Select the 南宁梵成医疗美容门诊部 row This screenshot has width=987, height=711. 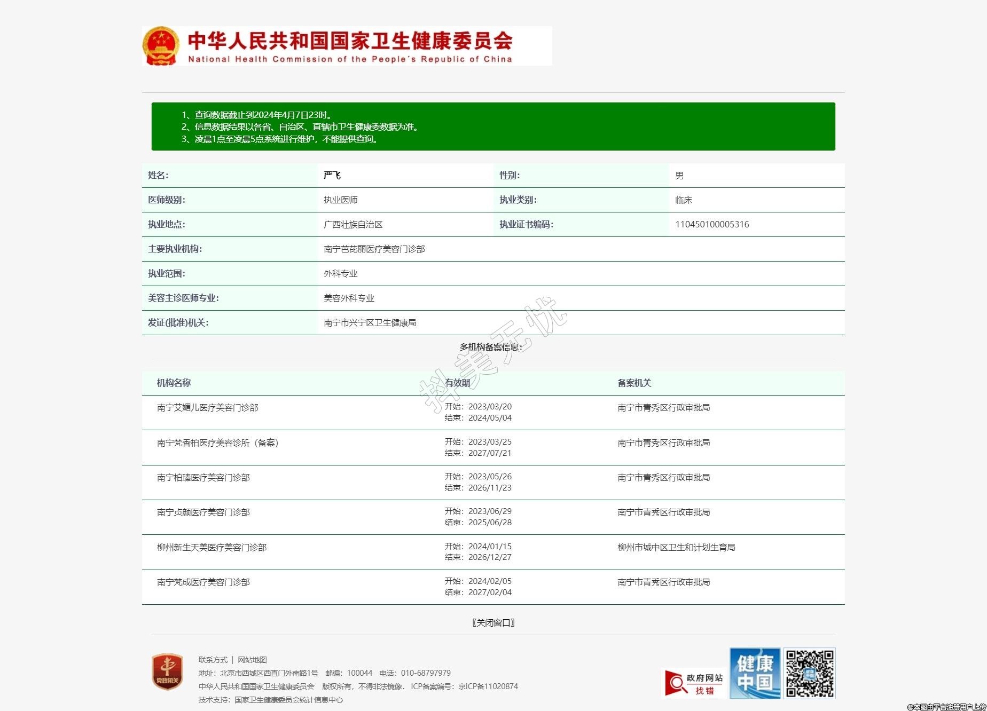(203, 582)
